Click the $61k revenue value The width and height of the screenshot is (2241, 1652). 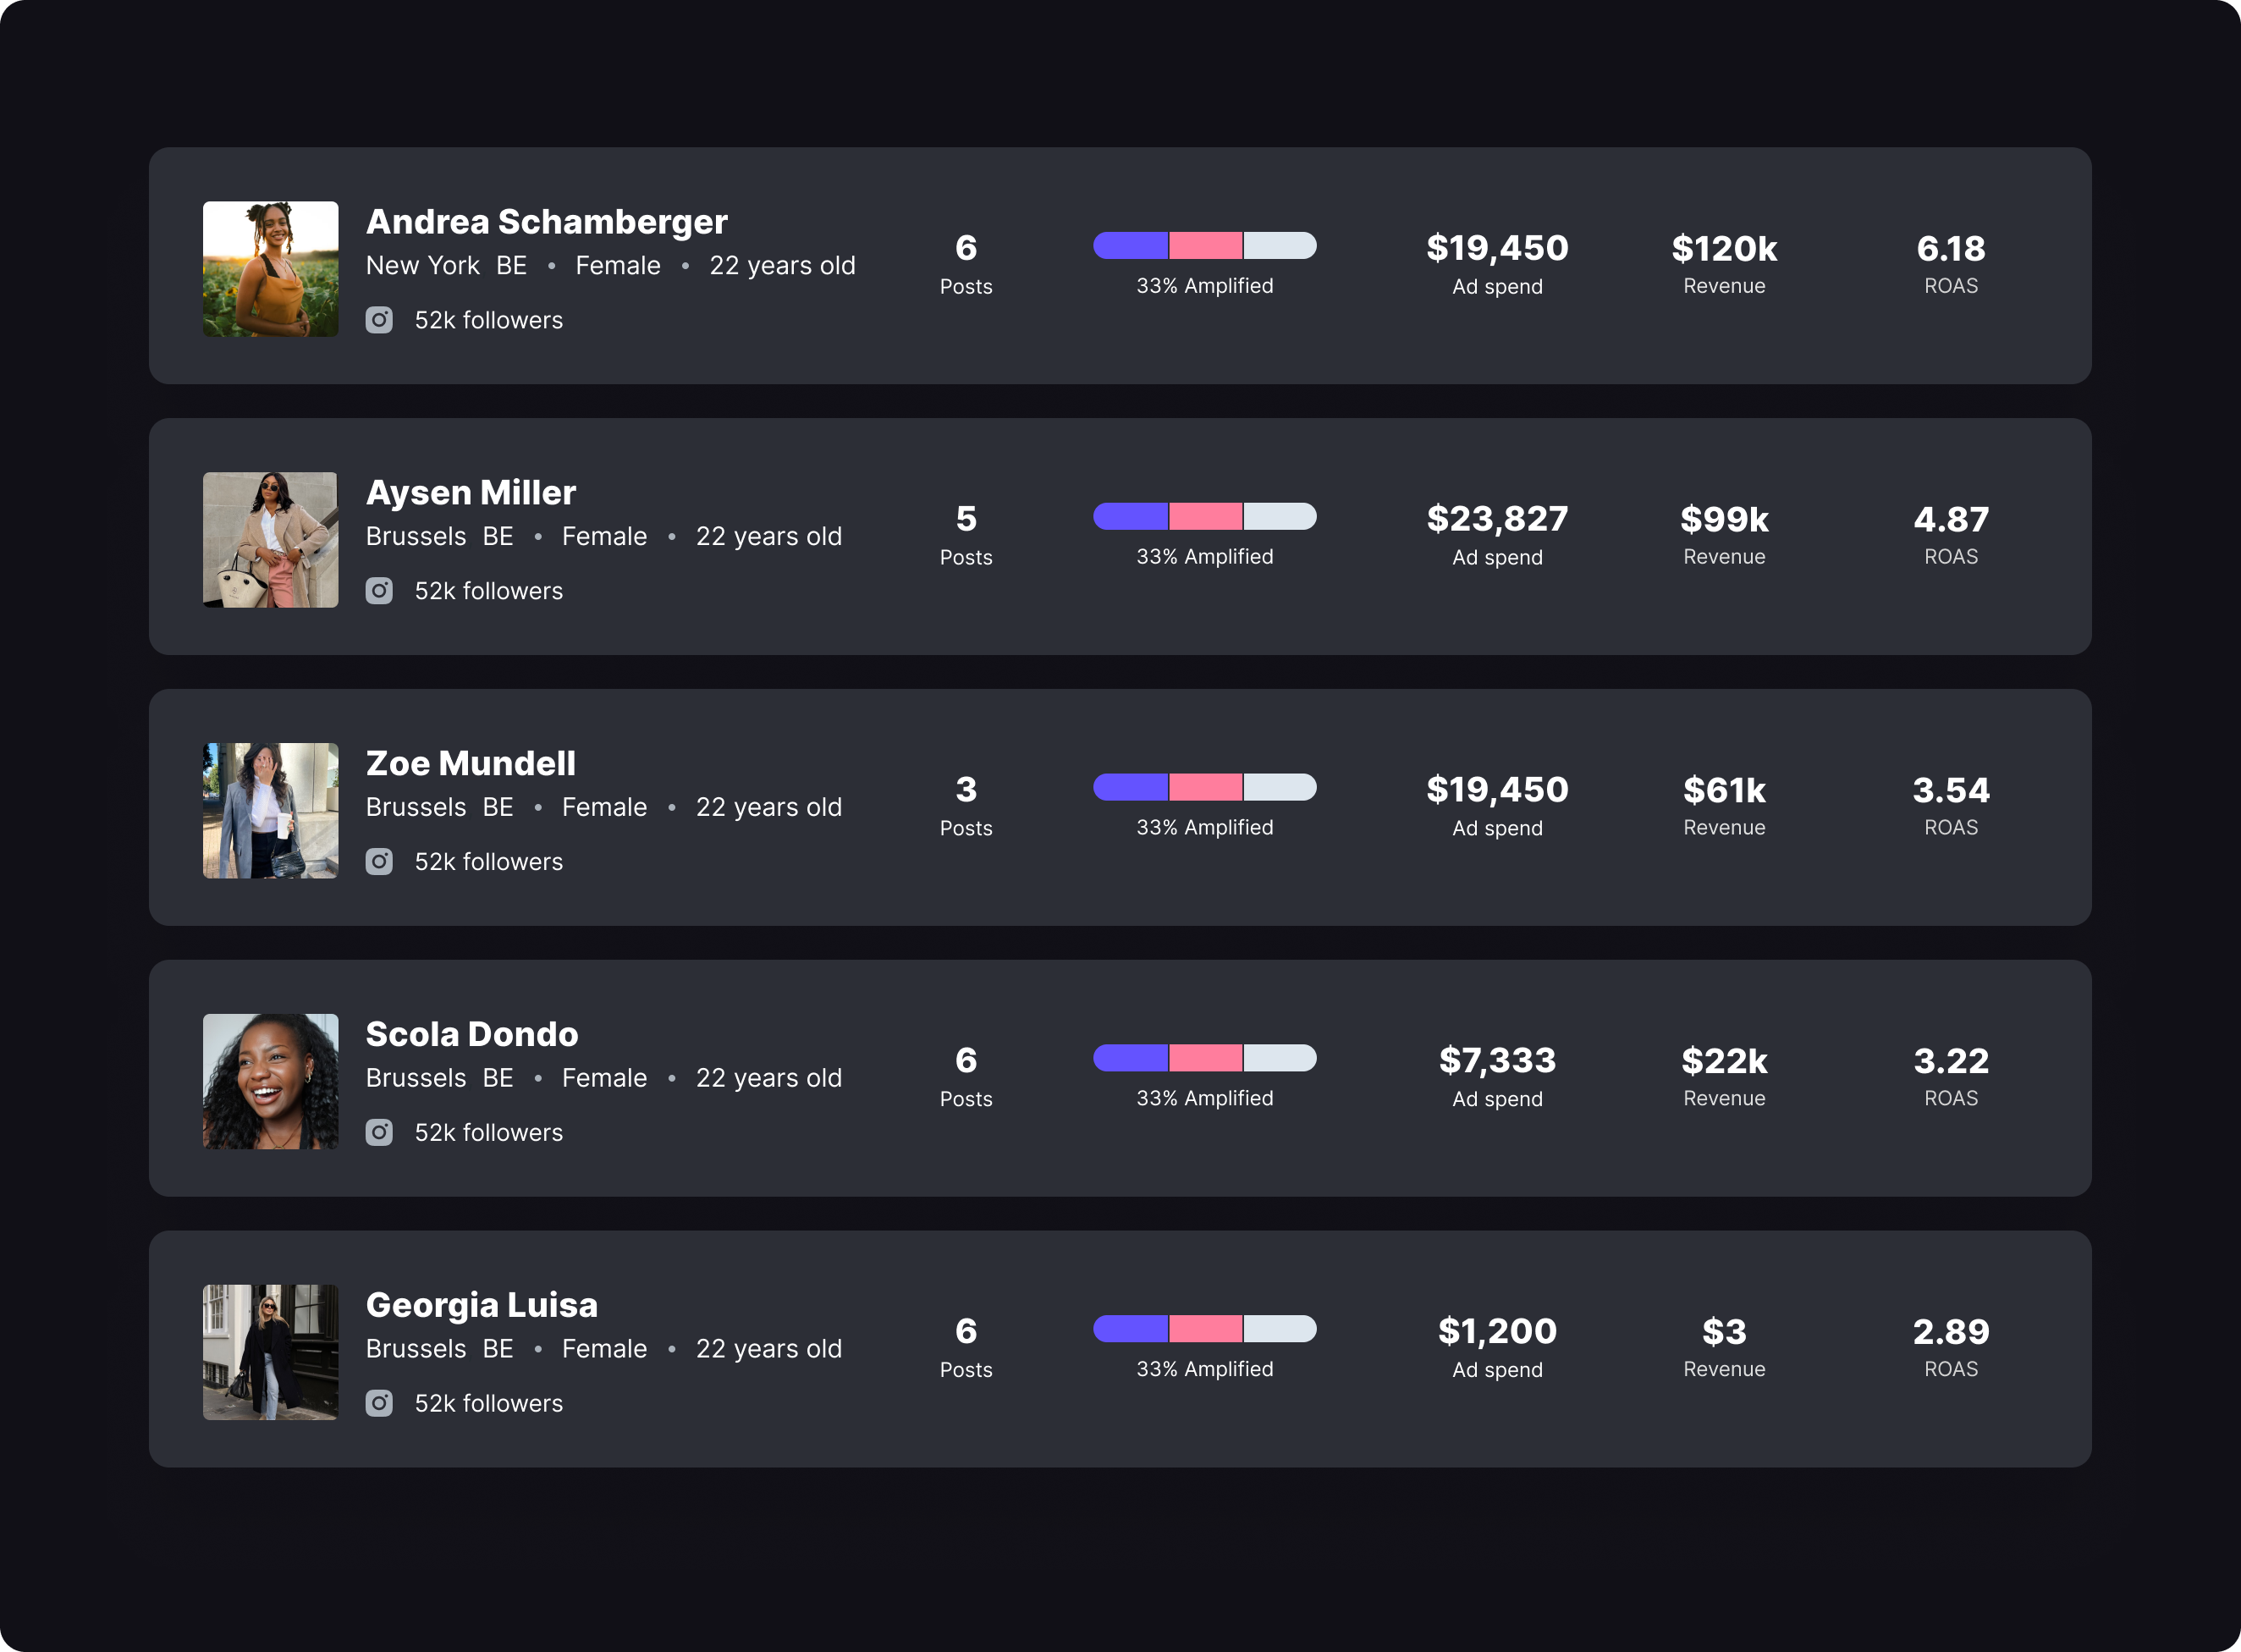point(1725,791)
